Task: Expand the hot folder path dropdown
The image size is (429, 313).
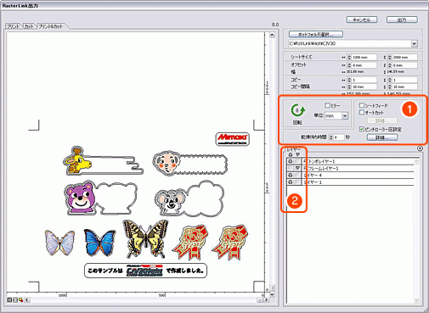Action: coord(415,43)
